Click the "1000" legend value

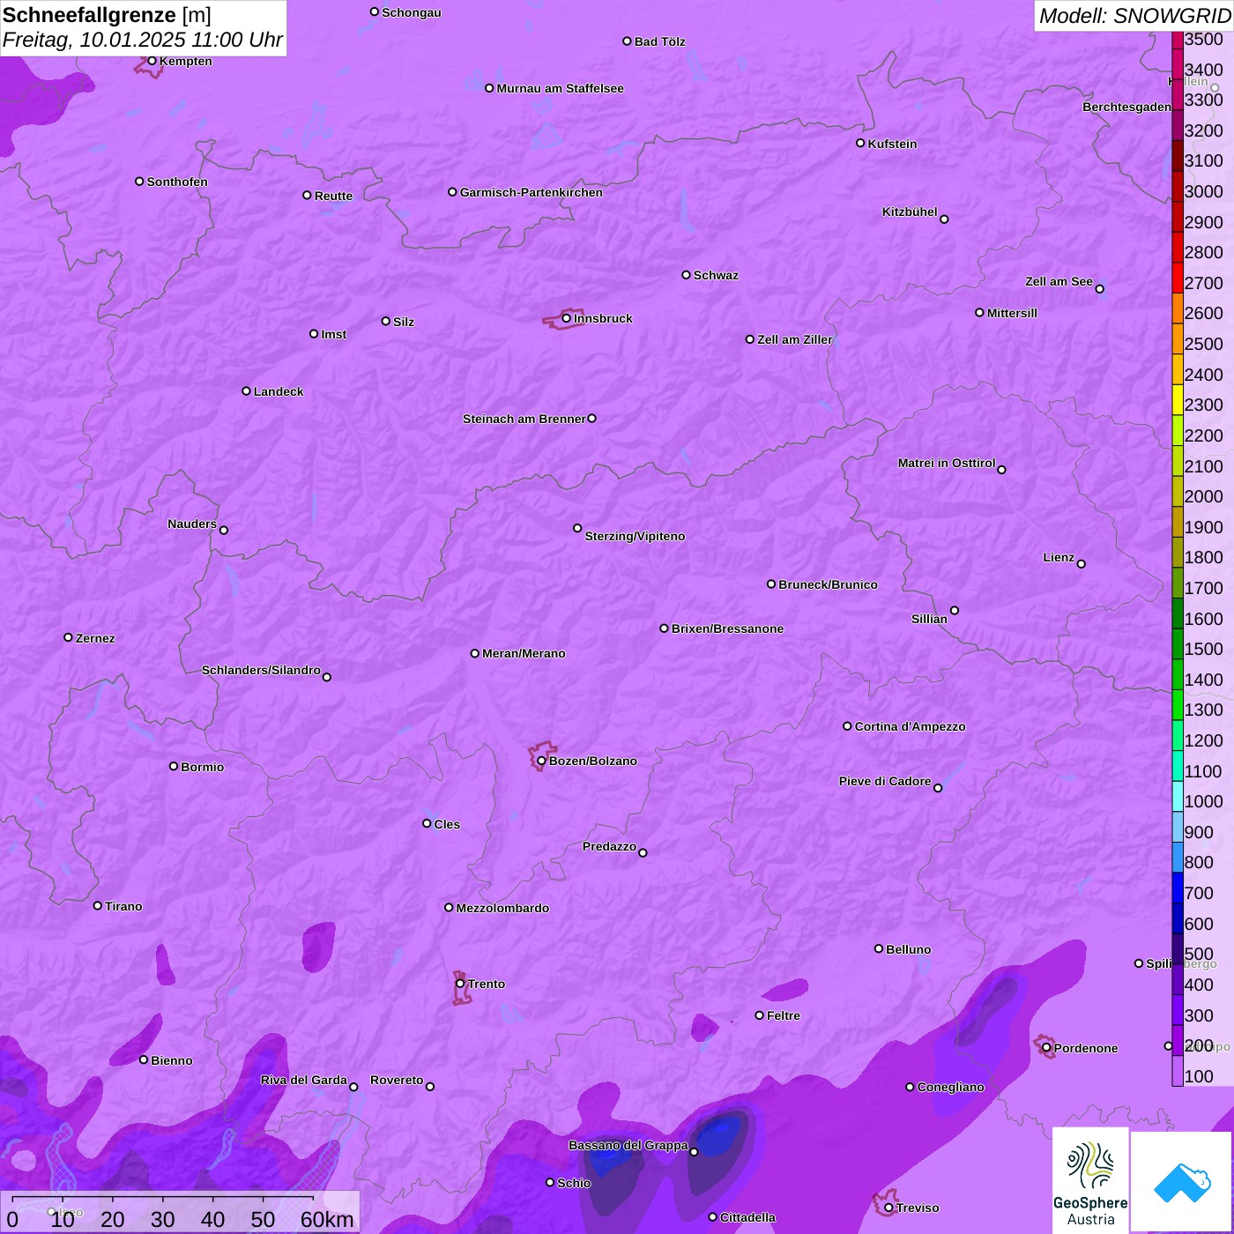1204,801
